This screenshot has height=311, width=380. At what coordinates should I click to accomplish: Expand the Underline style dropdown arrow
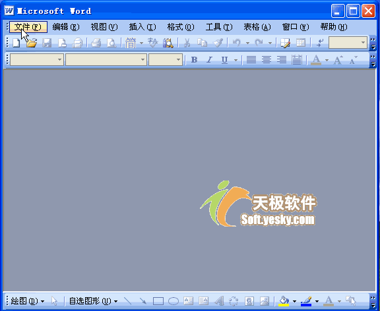tap(236, 60)
